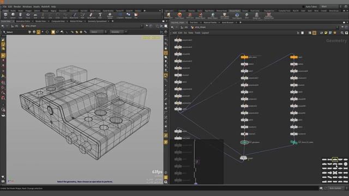Expand the selection mode arrow after highlighted button
Image resolution: width=349 pixels, height=196 pixels.
[43, 32]
